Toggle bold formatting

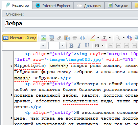pyautogui.click(x=71, y=46)
